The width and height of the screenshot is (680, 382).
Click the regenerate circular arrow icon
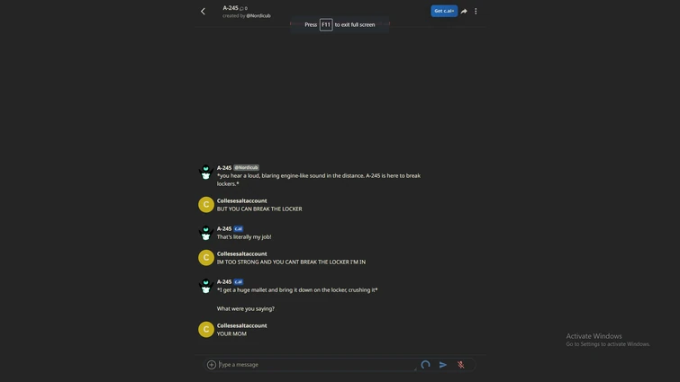coord(425,365)
